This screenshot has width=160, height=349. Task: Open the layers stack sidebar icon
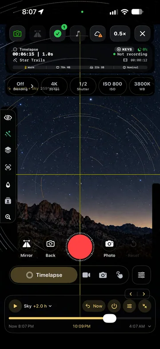(8, 150)
